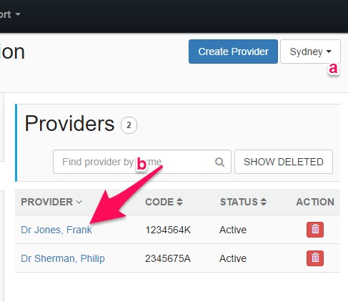Sort table by CODE column

164,202
